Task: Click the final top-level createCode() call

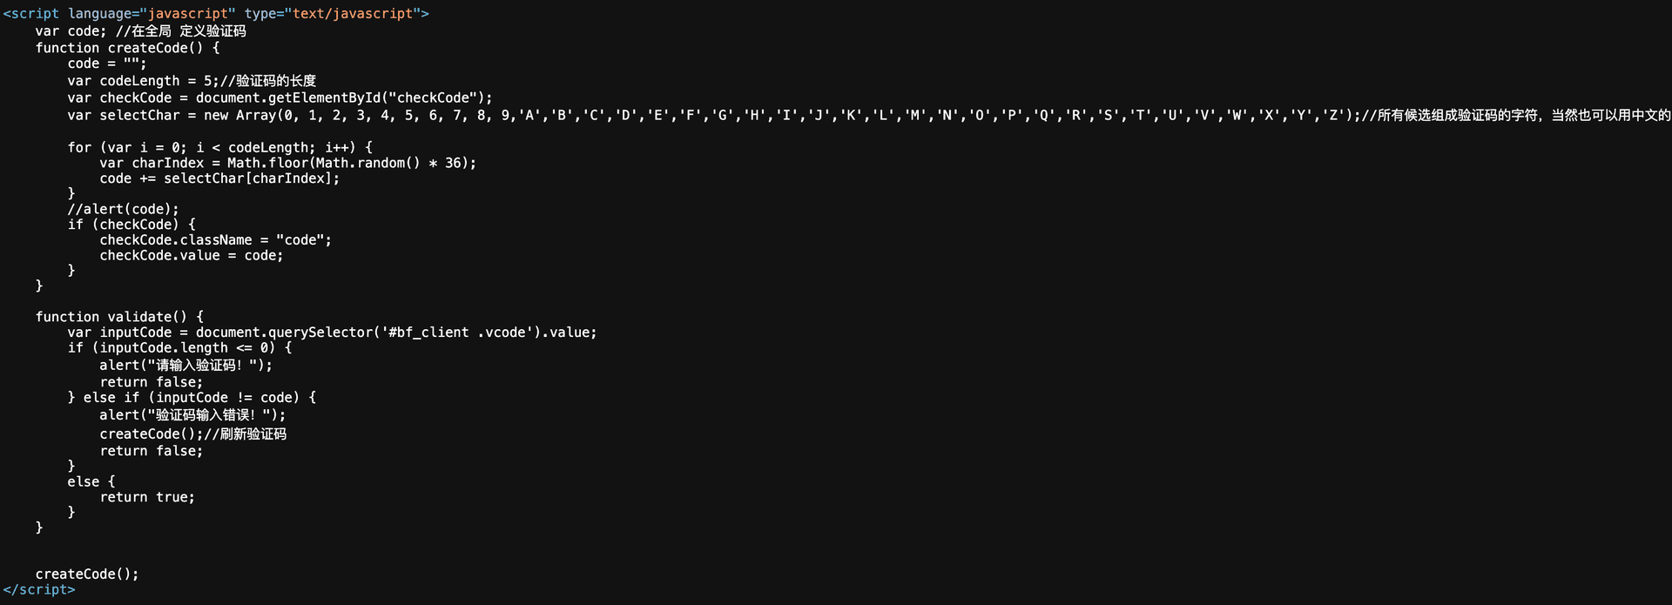Action: click(x=87, y=574)
